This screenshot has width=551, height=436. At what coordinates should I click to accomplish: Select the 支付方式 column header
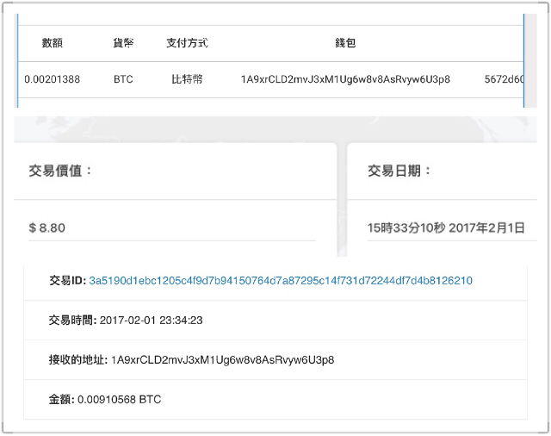(187, 43)
